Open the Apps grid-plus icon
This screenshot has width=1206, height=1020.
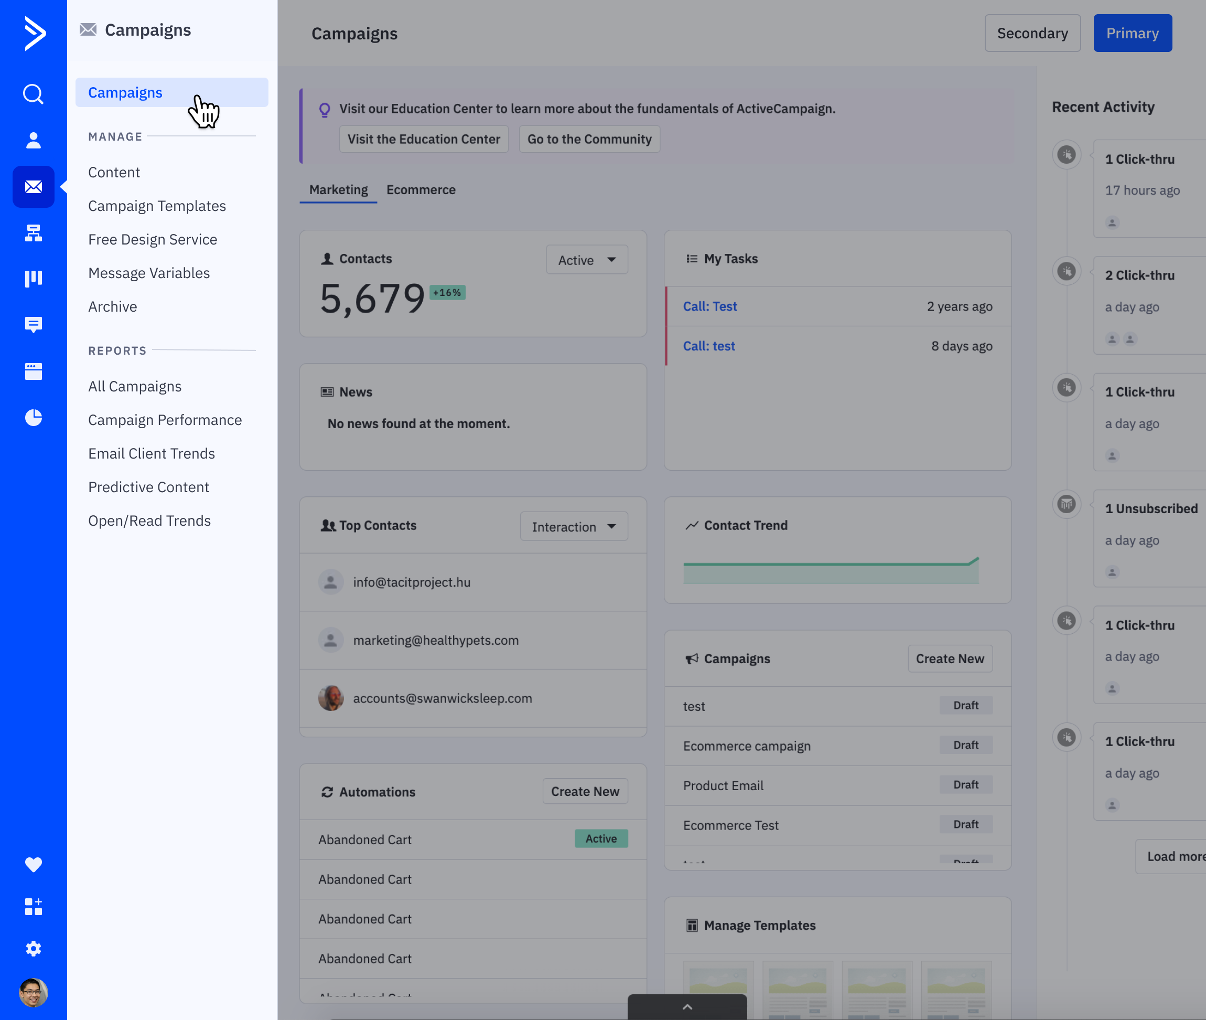pyautogui.click(x=34, y=907)
